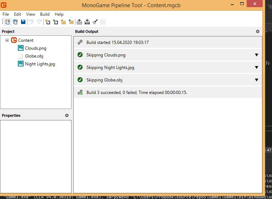The height and width of the screenshot is (199, 272).
Task: Click the greyed-out Cancel Build icon
Action: [x=103, y=22]
